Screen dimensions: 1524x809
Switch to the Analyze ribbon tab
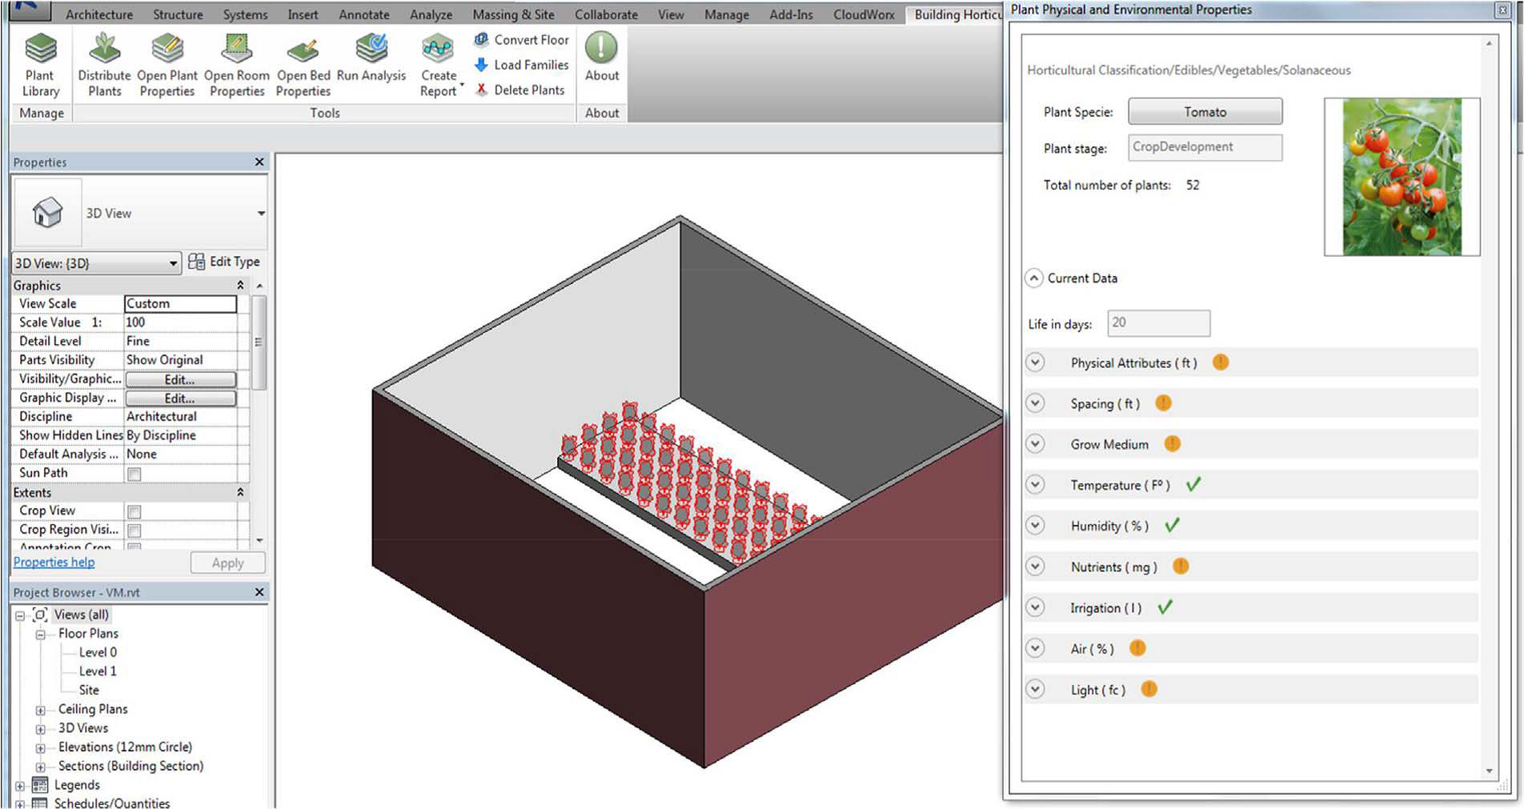(431, 14)
